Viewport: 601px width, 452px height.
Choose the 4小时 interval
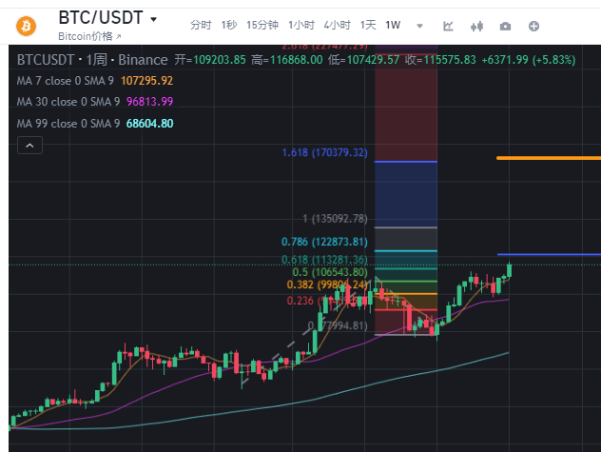click(x=337, y=26)
